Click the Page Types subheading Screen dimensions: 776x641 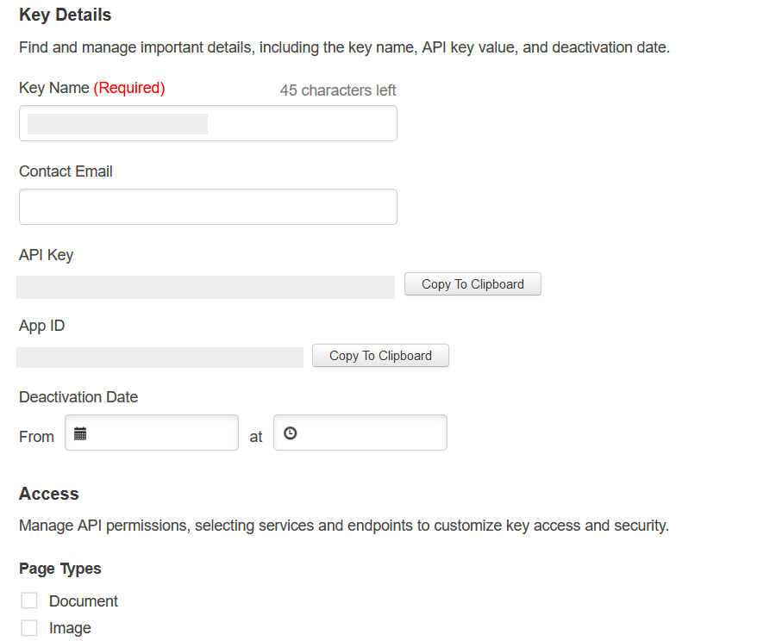(x=59, y=569)
